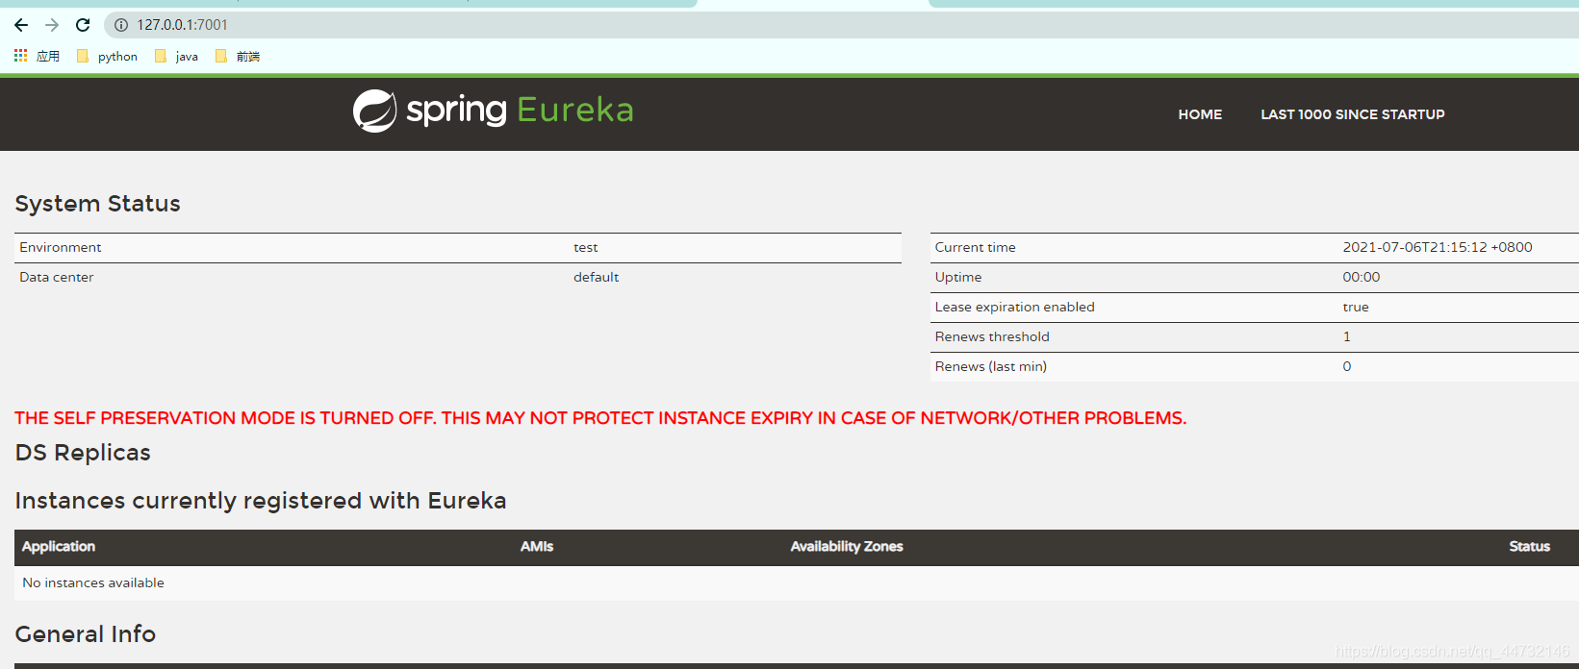Viewport: 1579px width, 669px height.
Task: Open LAST 1000 SINCE STARTUP page
Action: (1353, 114)
